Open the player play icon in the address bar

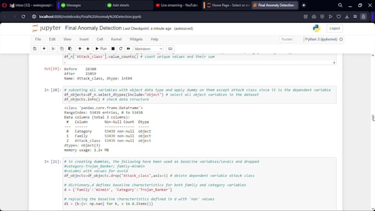[330, 17]
